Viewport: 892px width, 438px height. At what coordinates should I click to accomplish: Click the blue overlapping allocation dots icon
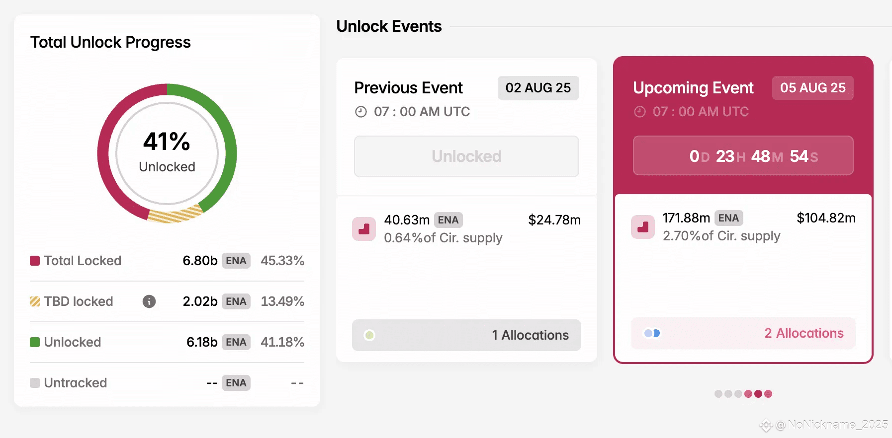tap(651, 333)
